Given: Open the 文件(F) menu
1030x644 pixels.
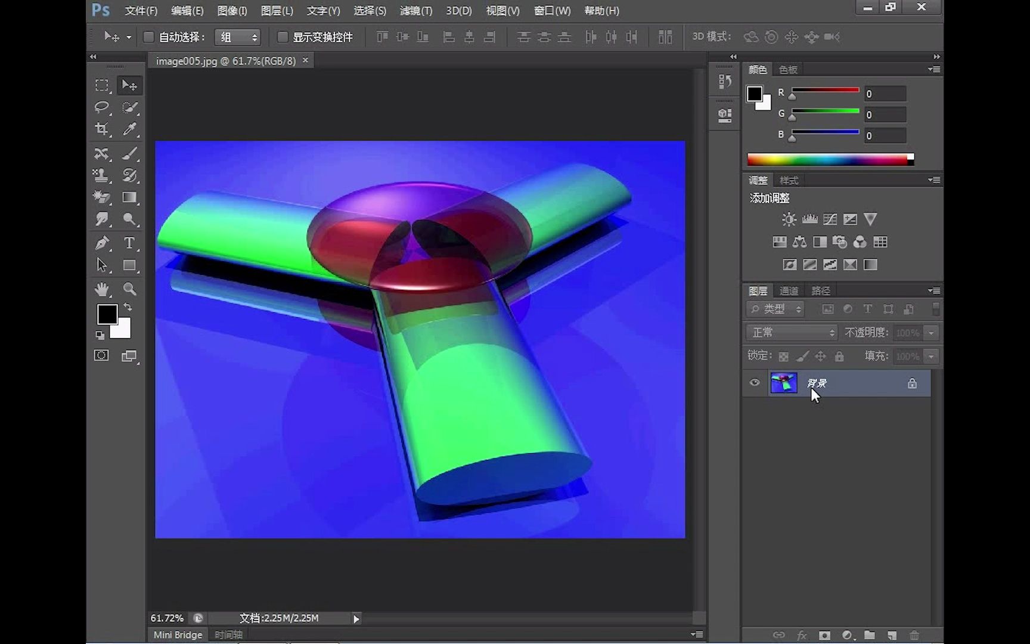Looking at the screenshot, I should (141, 11).
